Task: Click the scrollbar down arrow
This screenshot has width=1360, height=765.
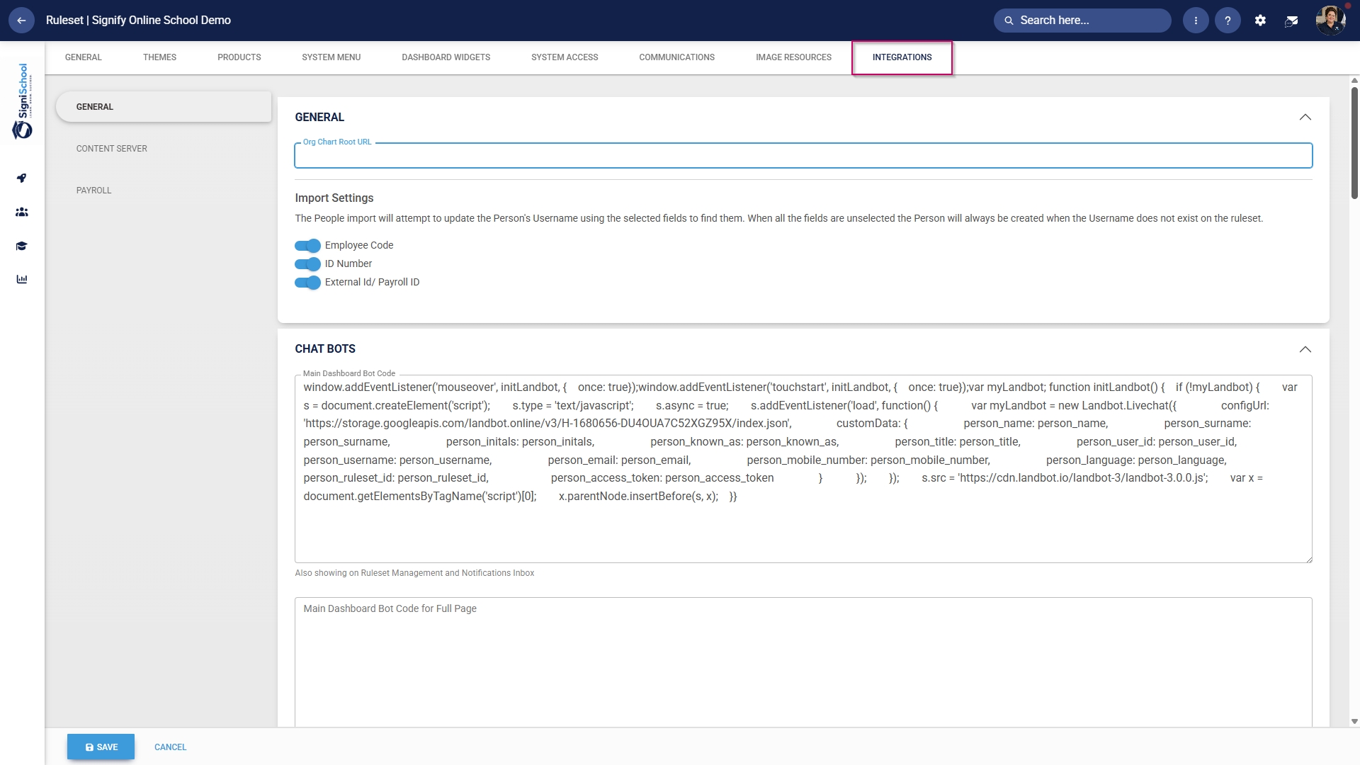Action: click(x=1354, y=722)
